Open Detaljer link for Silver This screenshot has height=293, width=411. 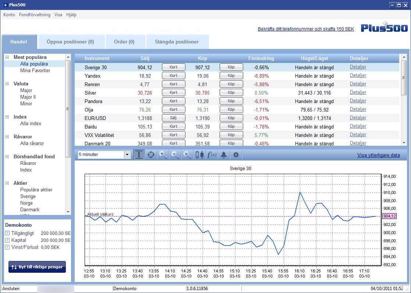click(358, 92)
